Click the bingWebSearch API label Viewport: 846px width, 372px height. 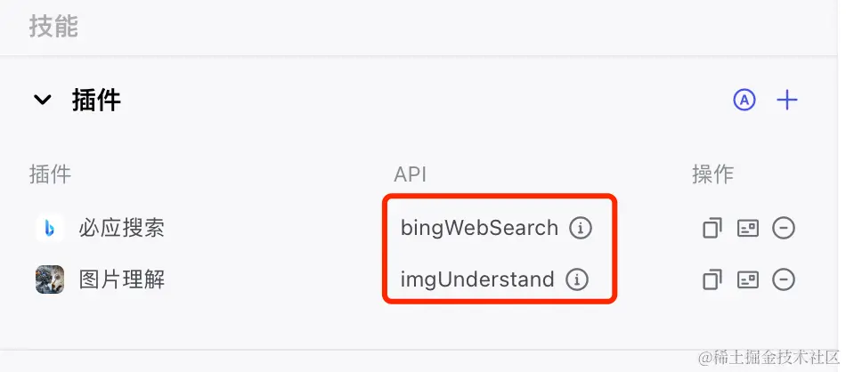pyautogui.click(x=479, y=229)
